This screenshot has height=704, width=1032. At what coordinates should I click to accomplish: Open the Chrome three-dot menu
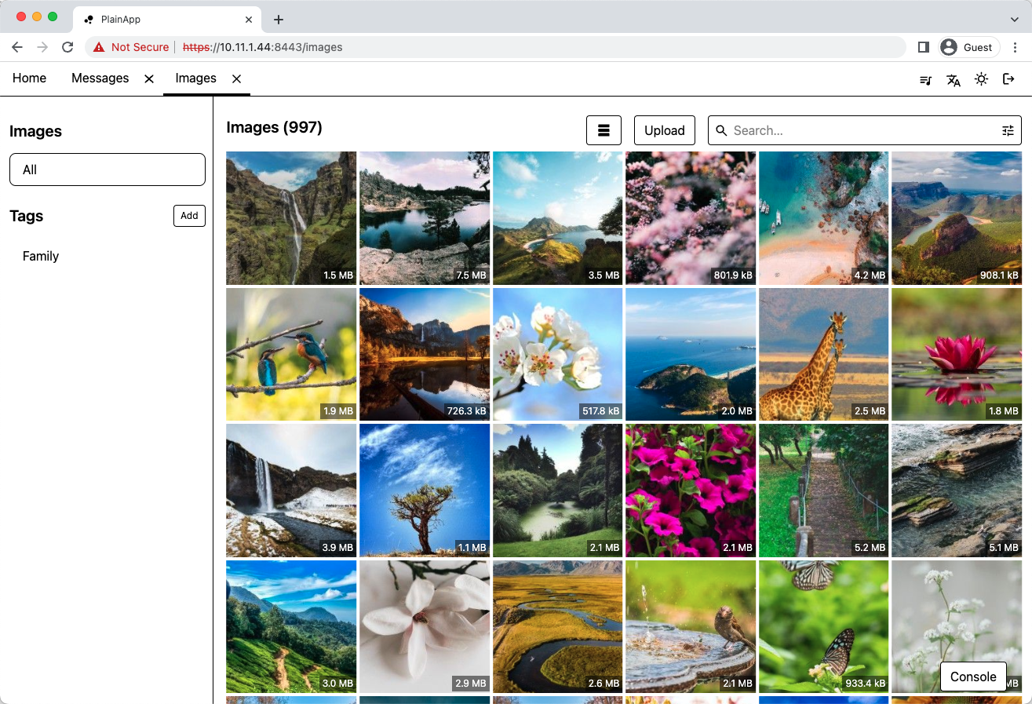click(x=1016, y=47)
